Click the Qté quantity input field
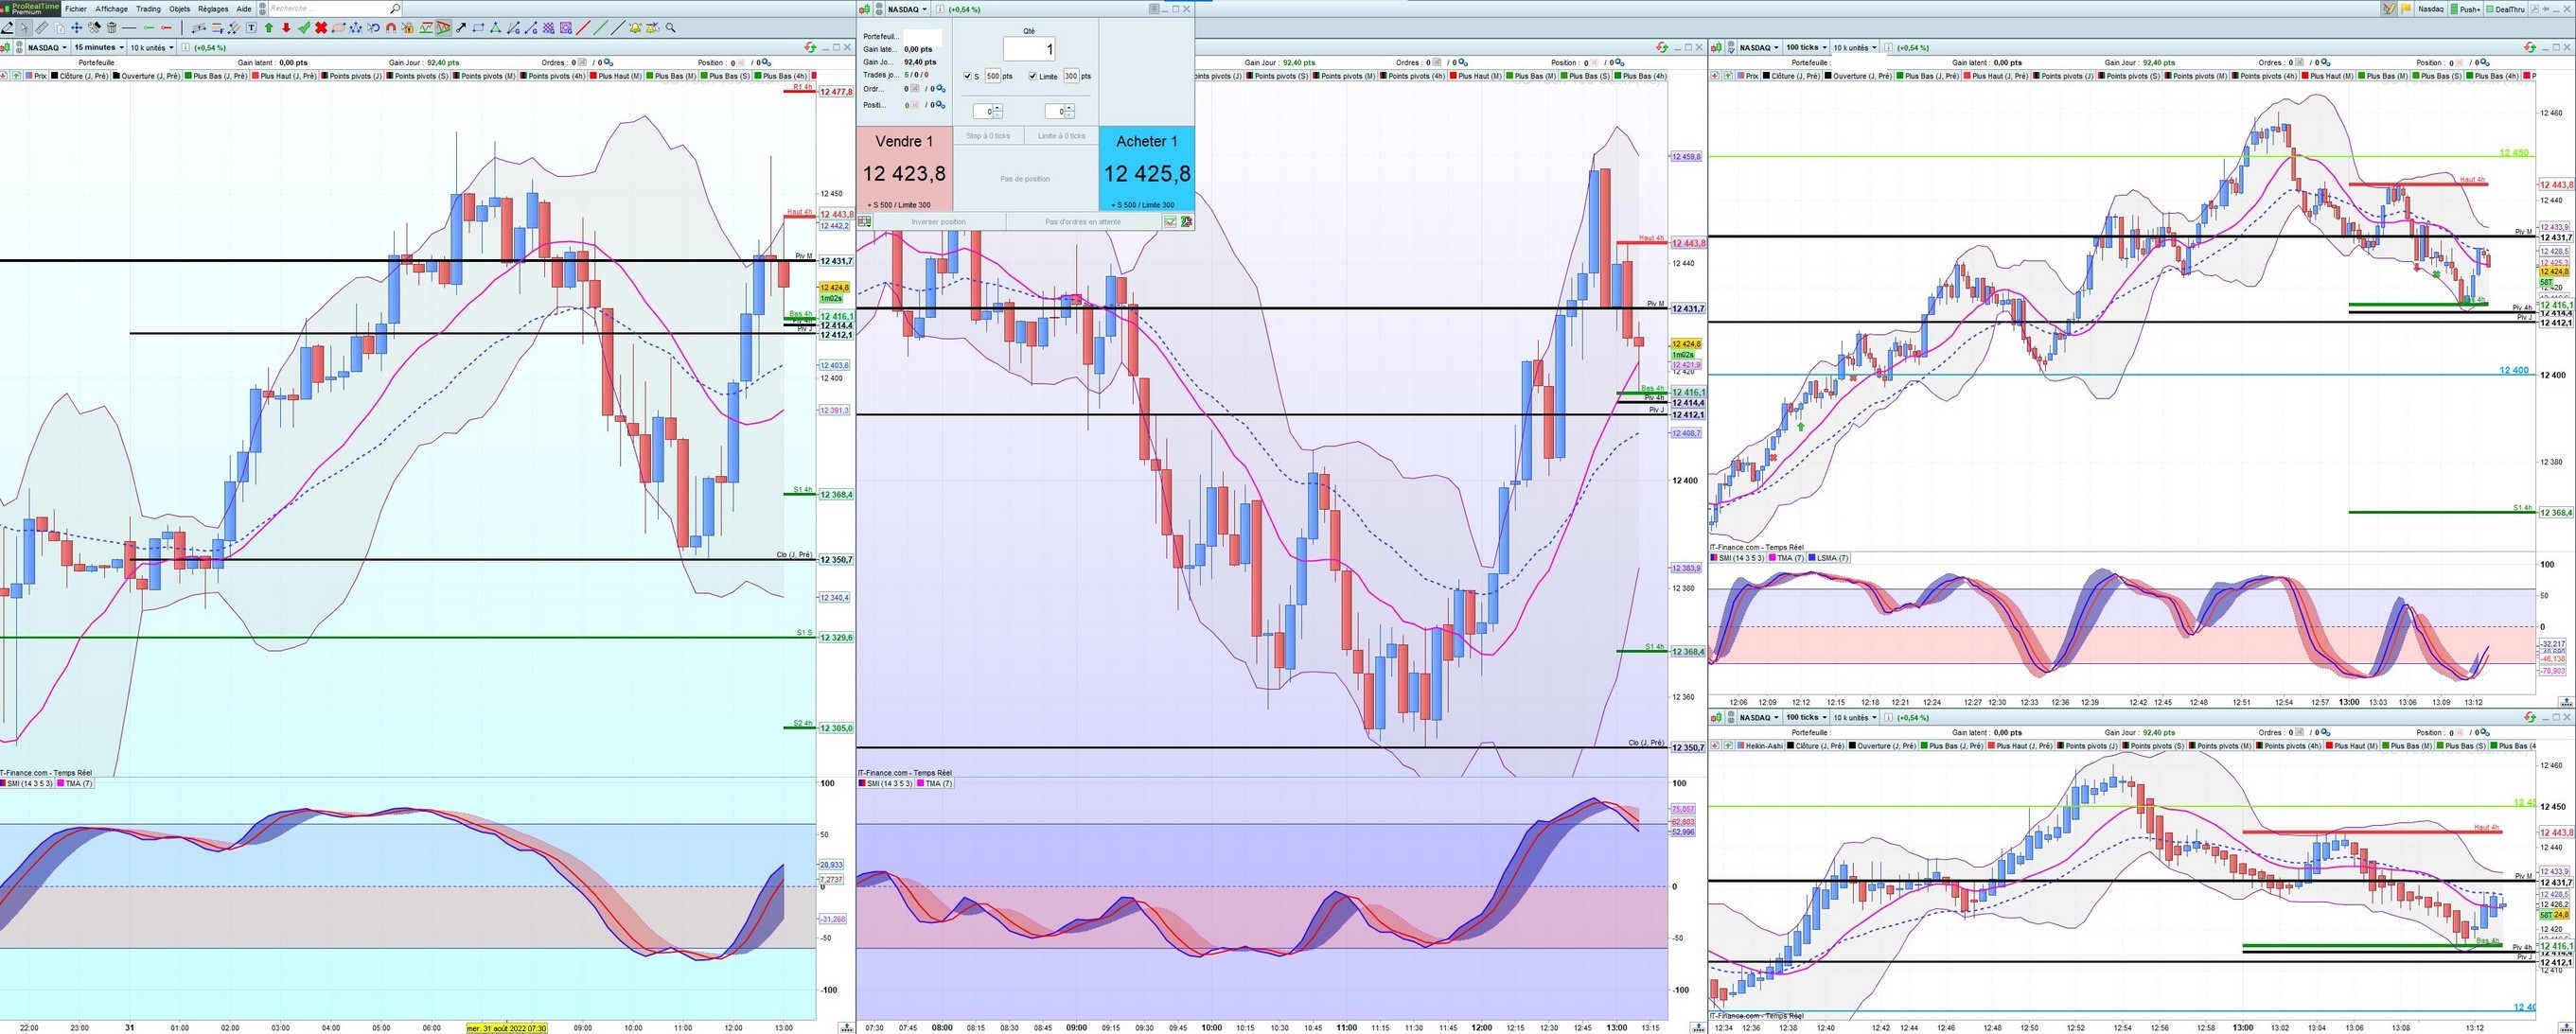The image size is (2576, 1034). [1029, 49]
